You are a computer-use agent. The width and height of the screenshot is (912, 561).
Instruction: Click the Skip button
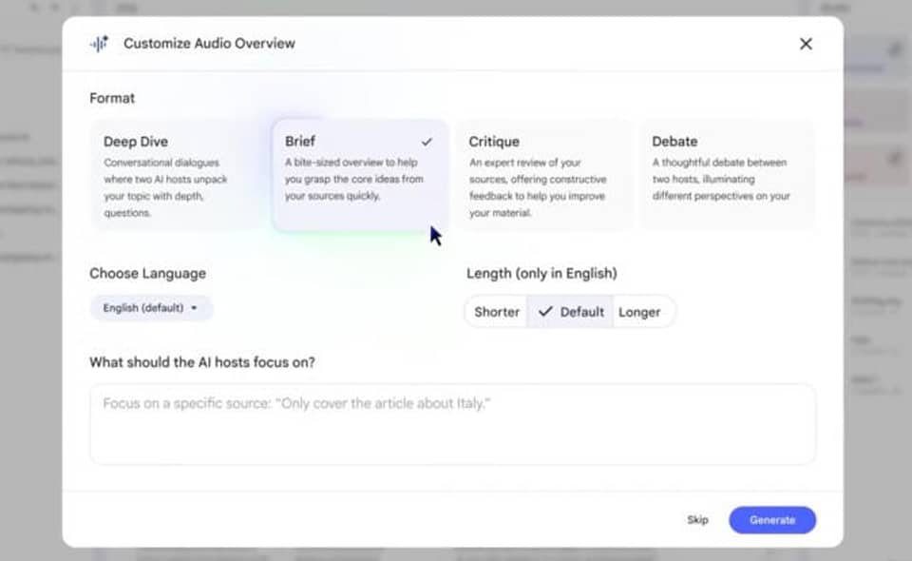697,520
